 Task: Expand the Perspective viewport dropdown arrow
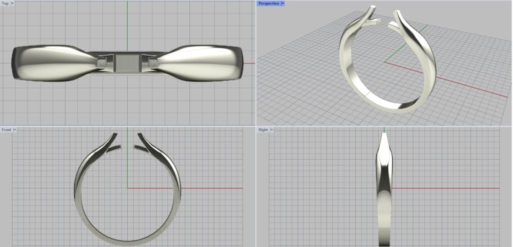[x=283, y=3]
